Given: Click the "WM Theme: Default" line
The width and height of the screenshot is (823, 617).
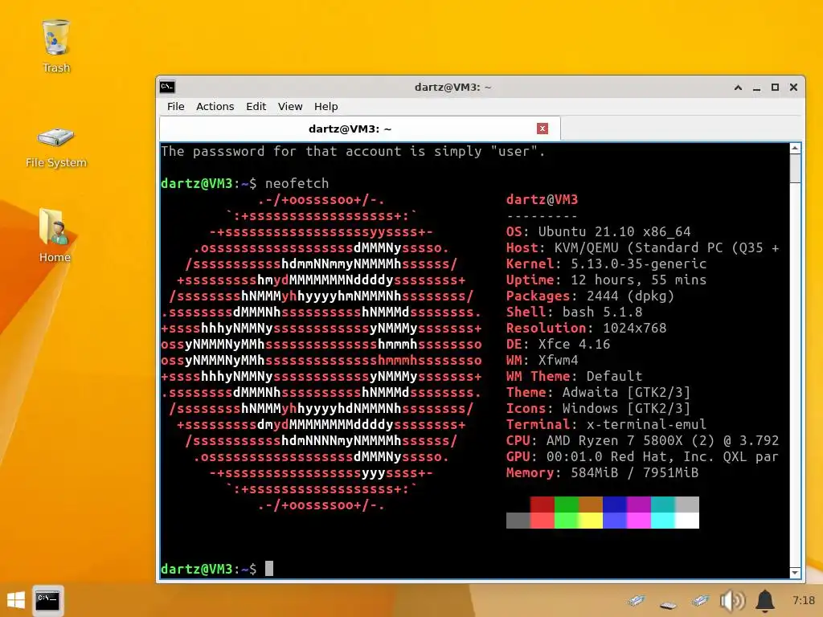Looking at the screenshot, I should tap(574, 376).
